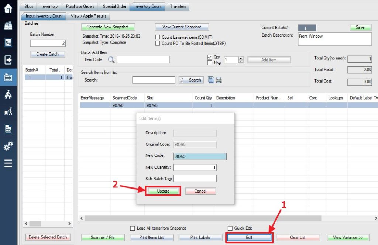Enable the Pkg checkbox
The image size is (378, 245).
pos(210,62)
